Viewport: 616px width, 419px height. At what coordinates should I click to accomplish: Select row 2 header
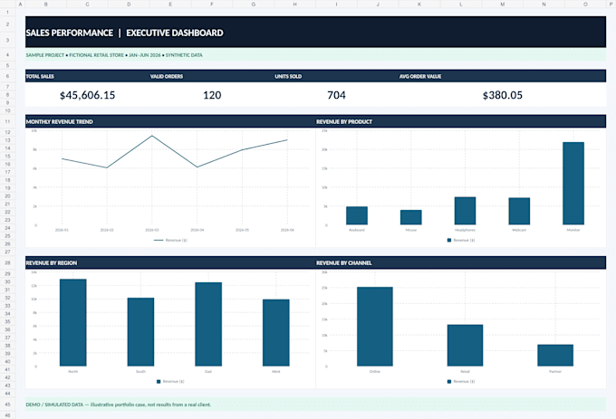tap(7, 24)
